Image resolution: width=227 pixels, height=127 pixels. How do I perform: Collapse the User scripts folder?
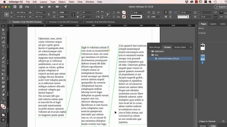tap(150, 55)
